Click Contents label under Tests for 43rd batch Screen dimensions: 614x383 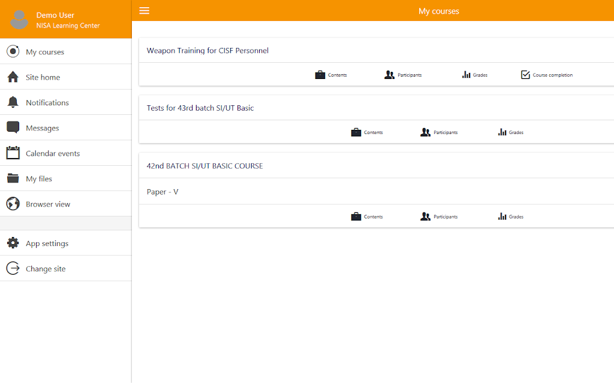[373, 132]
